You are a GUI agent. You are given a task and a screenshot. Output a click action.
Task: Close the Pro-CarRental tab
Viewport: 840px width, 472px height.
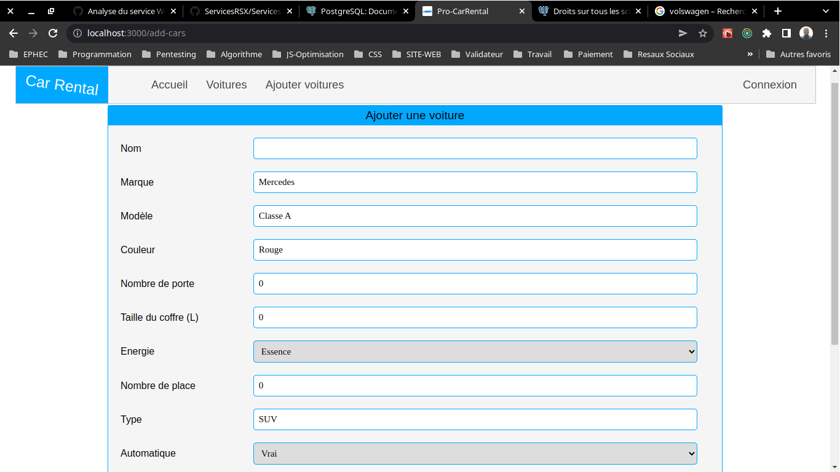522,11
